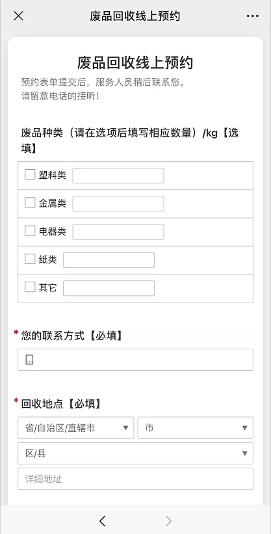The image size is (271, 534).
Task: Enable the 其它 checkbox
Action: pyautogui.click(x=30, y=287)
